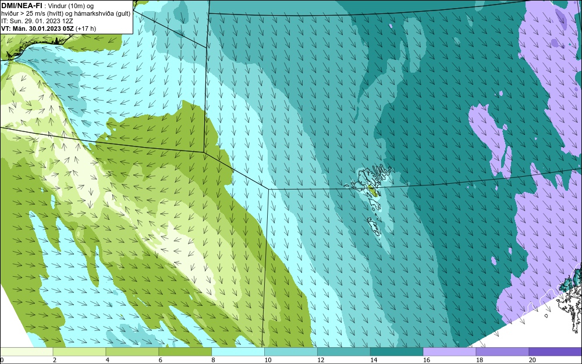Click the legend scale label '0'
The height and width of the screenshot is (364, 582).
[x=2, y=360]
